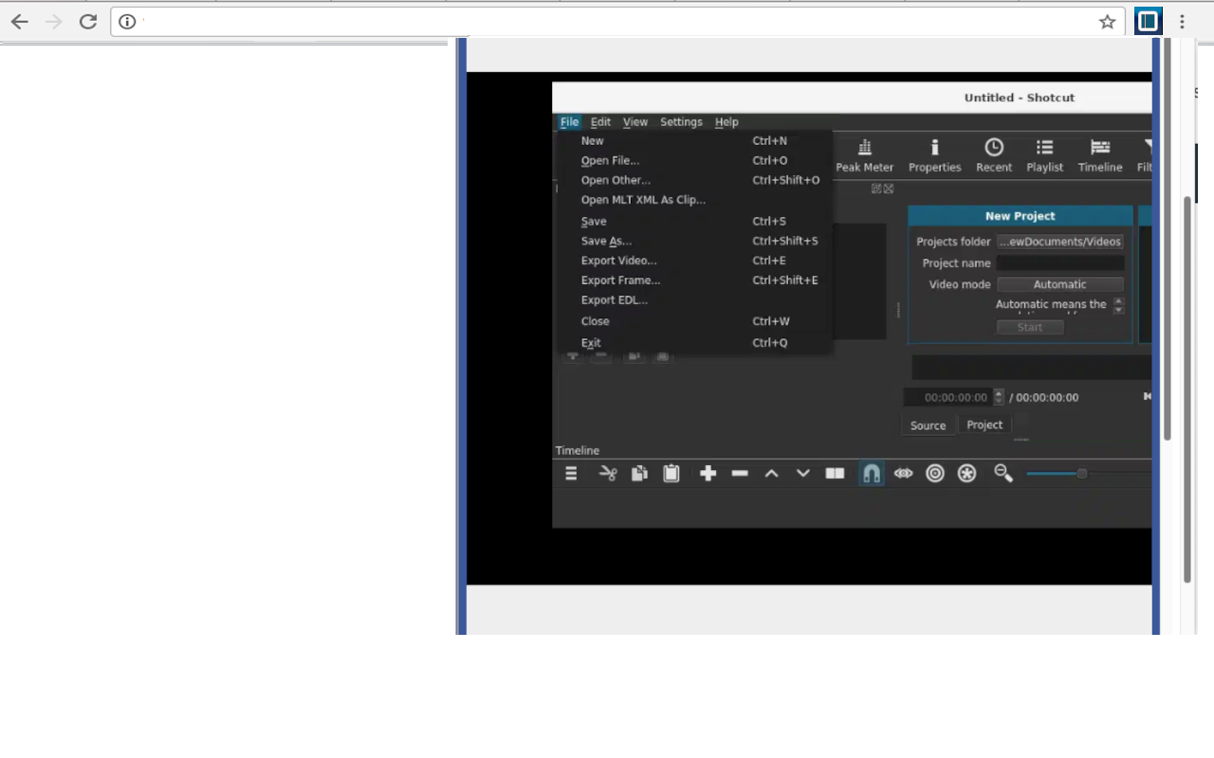Open the Edit menu
The width and height of the screenshot is (1214, 758).
(x=600, y=122)
